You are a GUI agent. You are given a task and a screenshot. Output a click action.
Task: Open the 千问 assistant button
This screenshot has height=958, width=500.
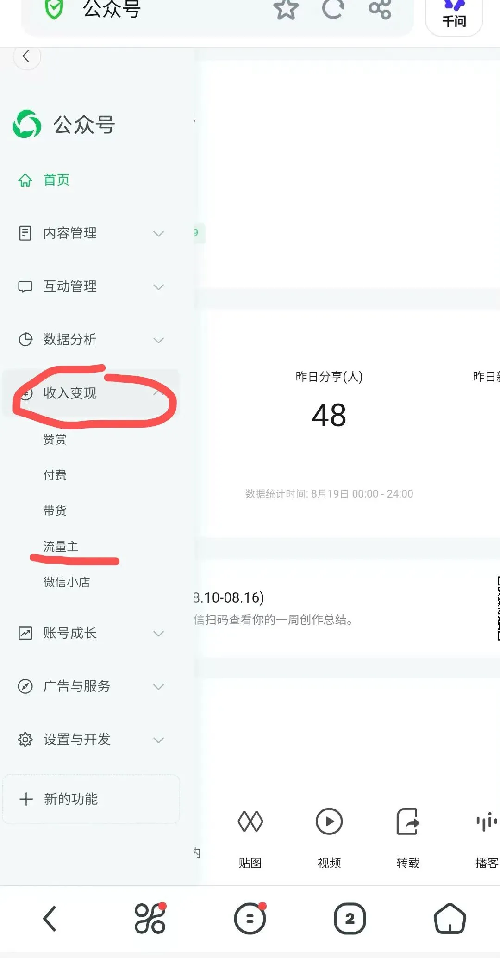tap(454, 14)
